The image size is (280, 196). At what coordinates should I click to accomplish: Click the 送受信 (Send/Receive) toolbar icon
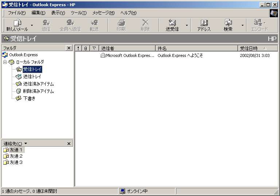172,25
